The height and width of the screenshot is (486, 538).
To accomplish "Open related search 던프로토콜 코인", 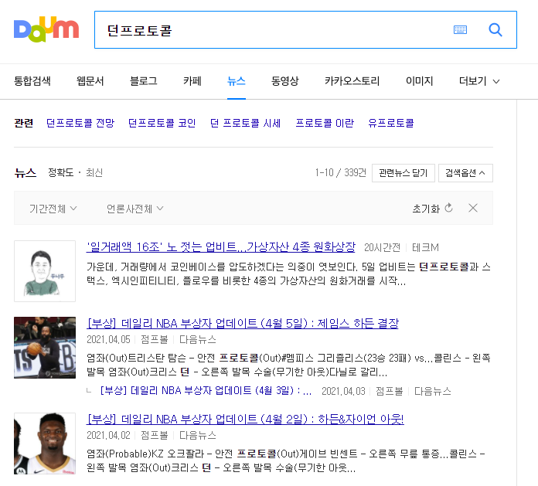I will [162, 123].
